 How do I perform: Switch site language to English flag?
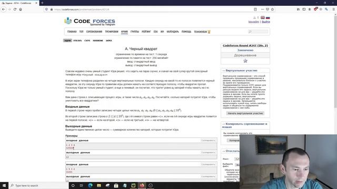263,17
